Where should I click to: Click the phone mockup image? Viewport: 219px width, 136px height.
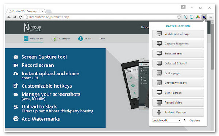pos(135,84)
